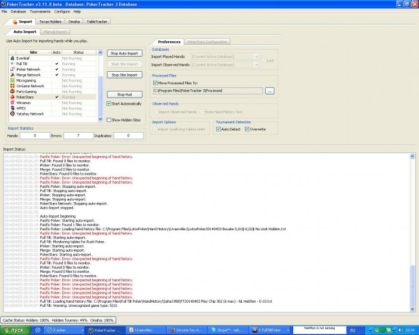This screenshot has width=419, height=335.
Task: Click the iPoker Network site icon
Action: (13, 69)
